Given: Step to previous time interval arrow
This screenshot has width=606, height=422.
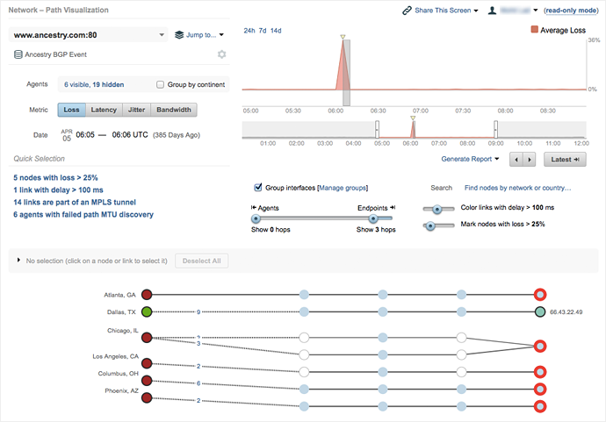Looking at the screenshot, I should pos(516,160).
